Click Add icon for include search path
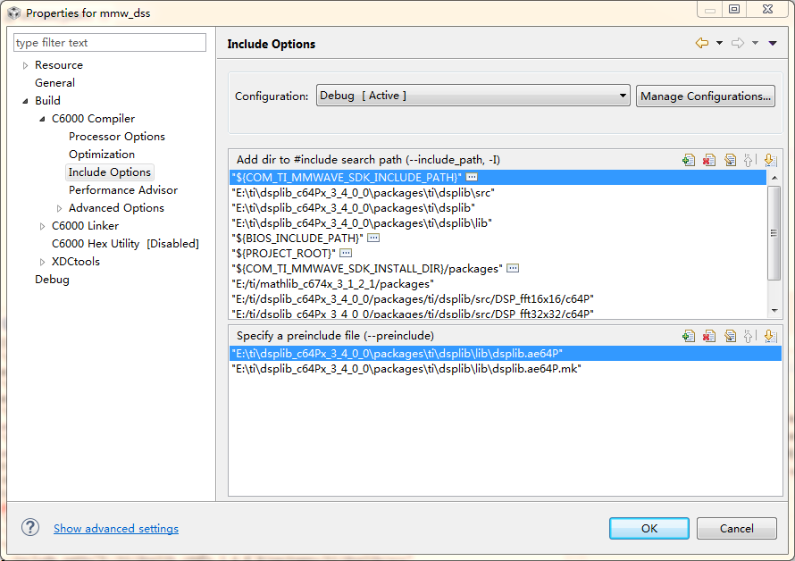 (x=688, y=160)
